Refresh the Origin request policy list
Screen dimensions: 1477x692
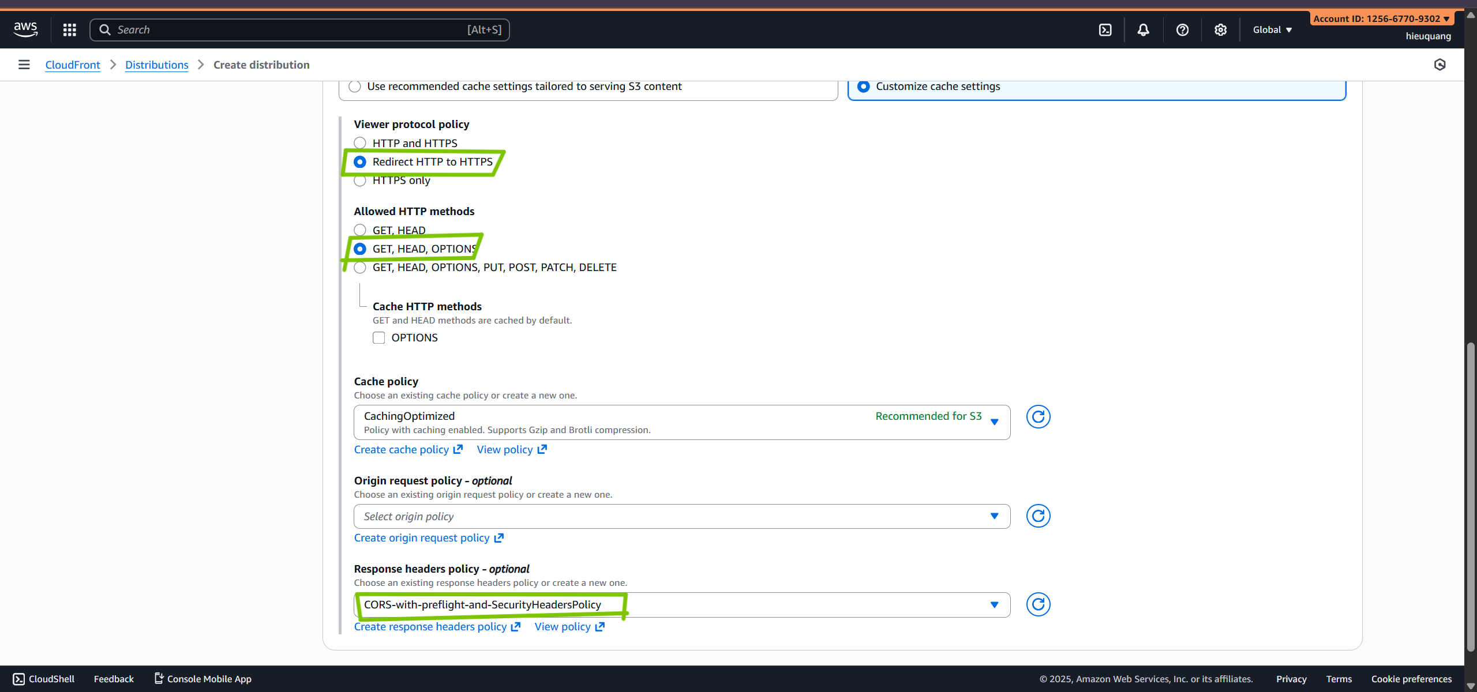[x=1038, y=516]
